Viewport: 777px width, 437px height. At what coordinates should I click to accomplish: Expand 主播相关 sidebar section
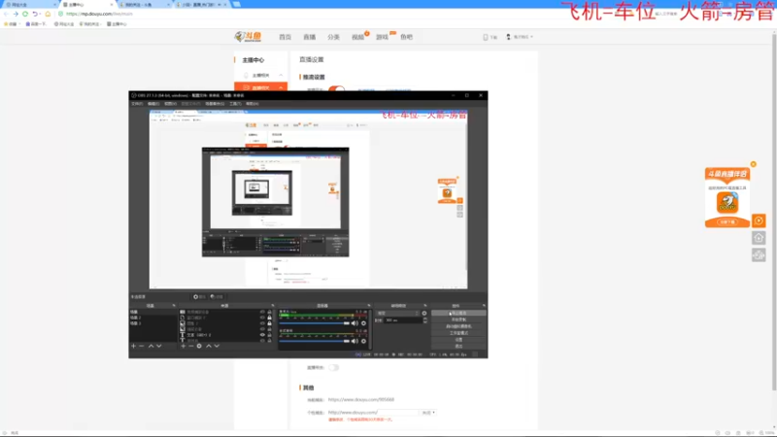coord(260,76)
